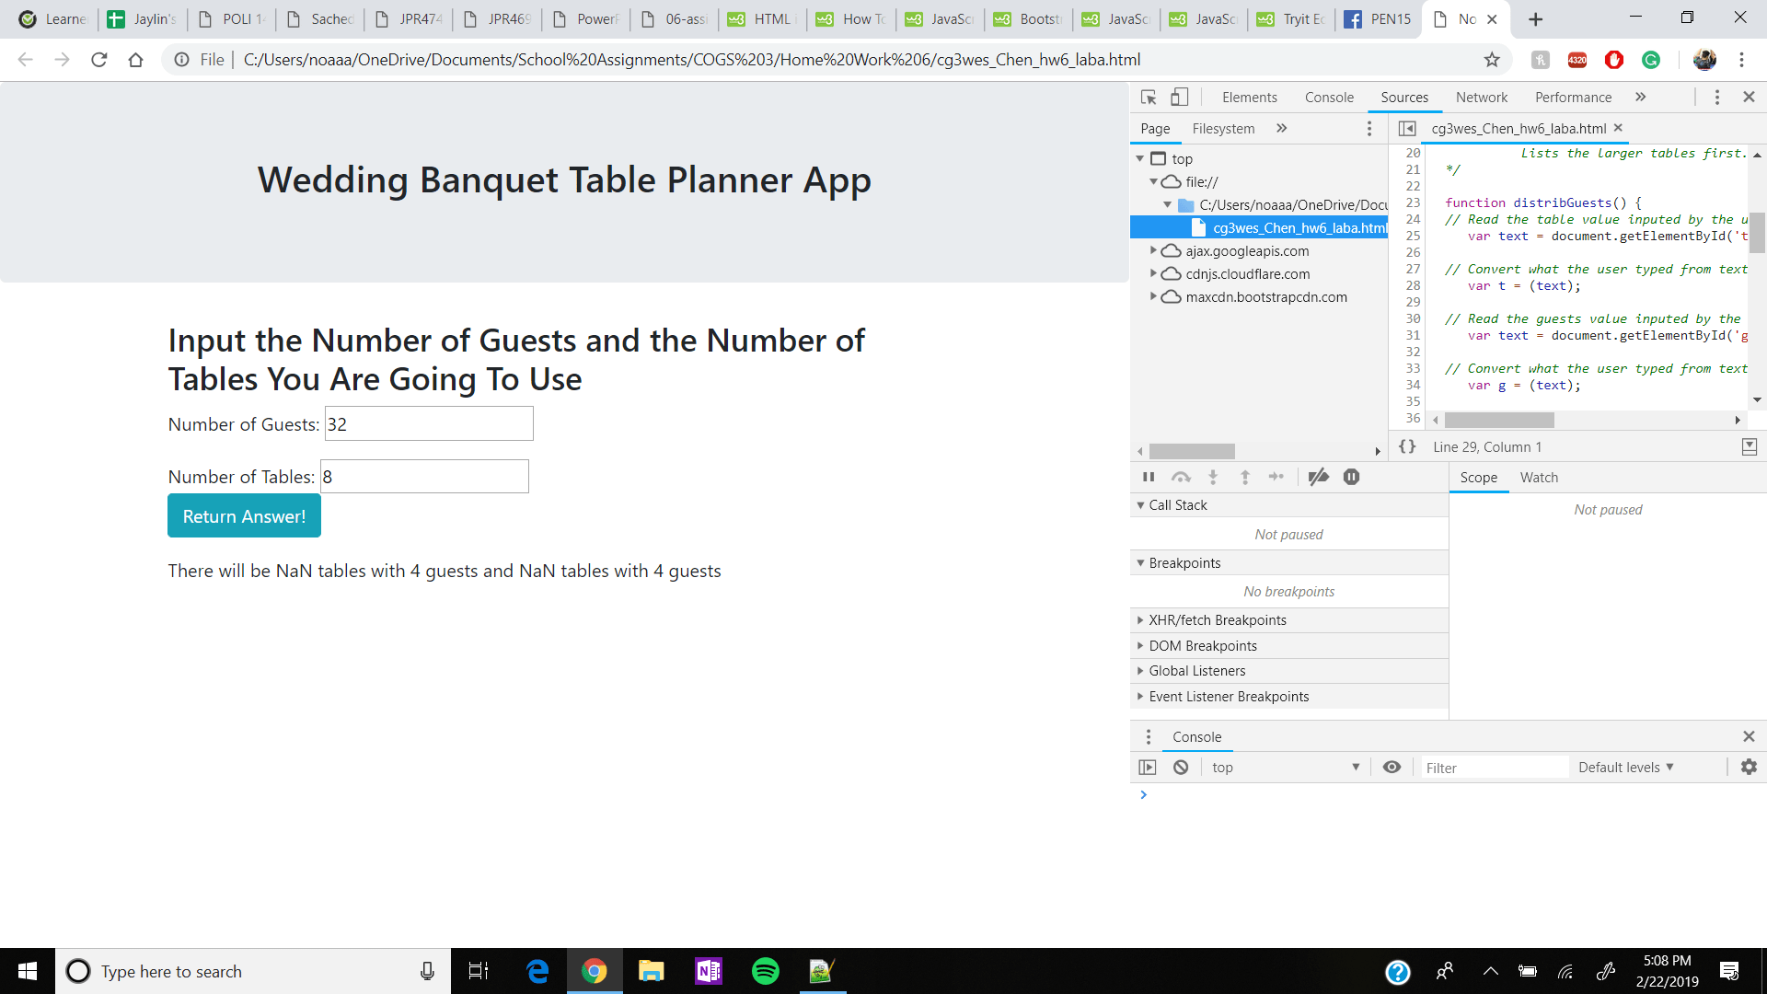This screenshot has height=994, width=1767.
Task: Open Default levels dropdown
Action: [x=1625, y=767]
